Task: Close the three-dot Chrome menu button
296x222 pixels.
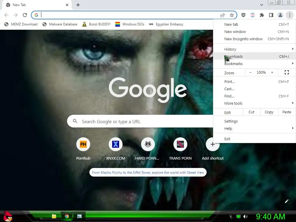Action: (x=290, y=15)
